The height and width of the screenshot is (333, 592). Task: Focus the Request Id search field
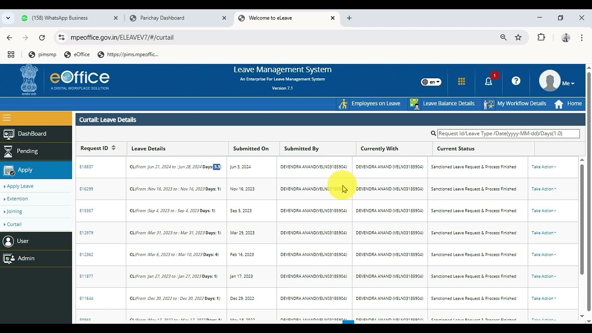[x=508, y=133]
